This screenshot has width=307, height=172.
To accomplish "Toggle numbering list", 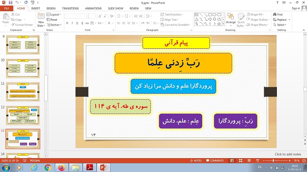I will tap(127, 16).
